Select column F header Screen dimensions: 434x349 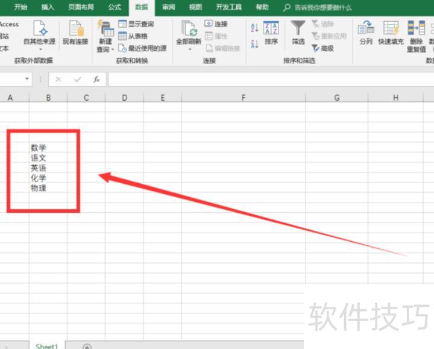click(244, 98)
